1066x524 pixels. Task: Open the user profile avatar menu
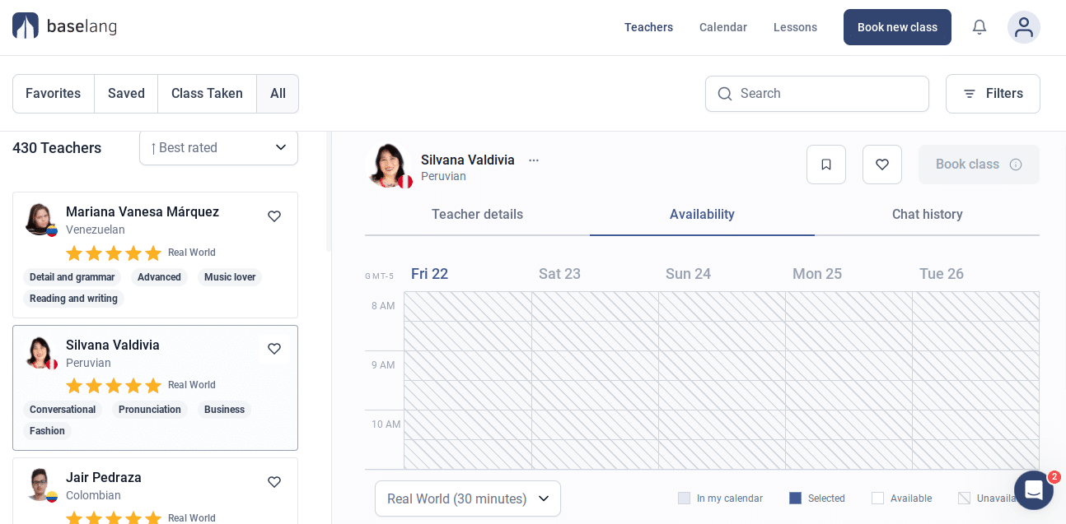(x=1023, y=27)
